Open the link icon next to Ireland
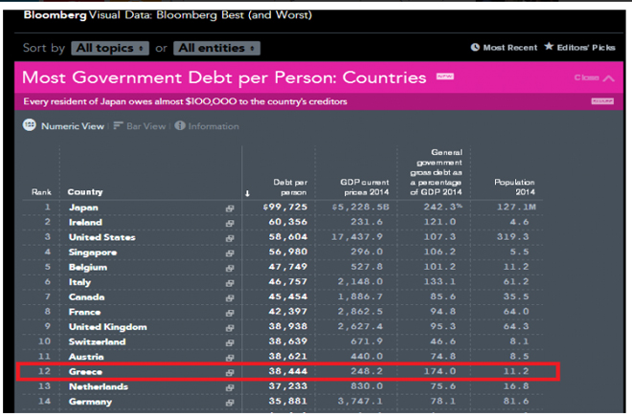Viewport: 632px width, 417px height. (230, 222)
